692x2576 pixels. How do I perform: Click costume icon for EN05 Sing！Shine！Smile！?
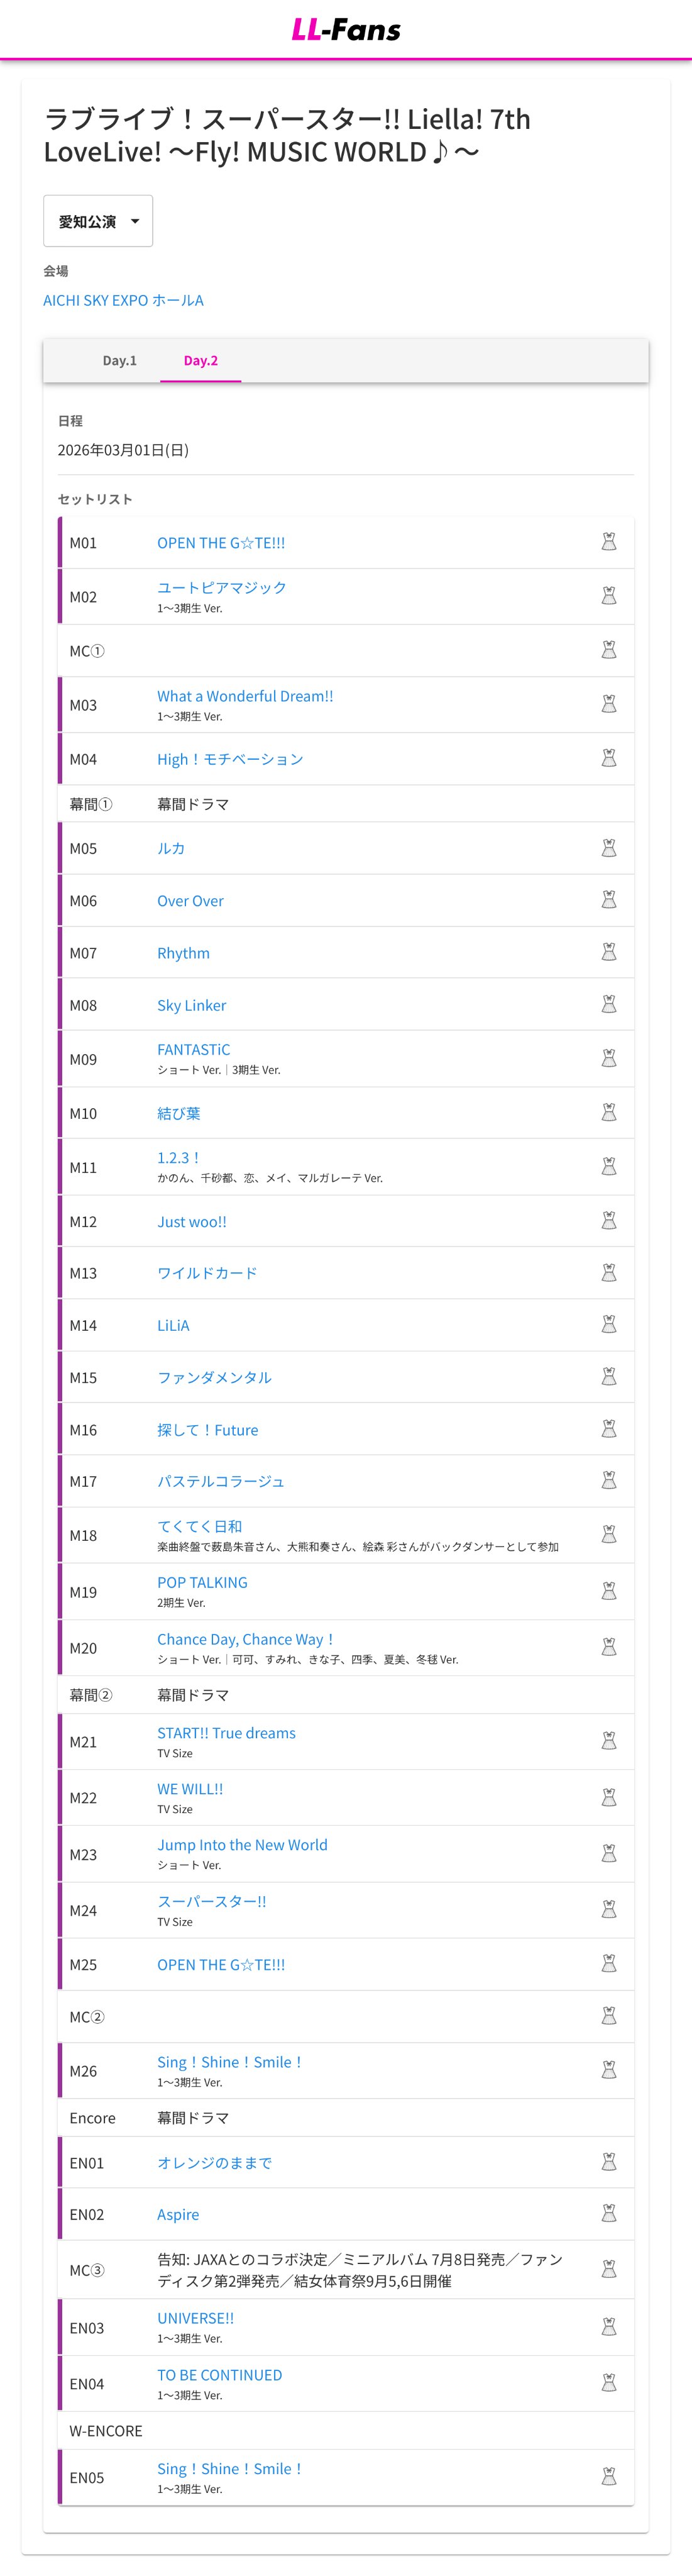click(608, 2477)
